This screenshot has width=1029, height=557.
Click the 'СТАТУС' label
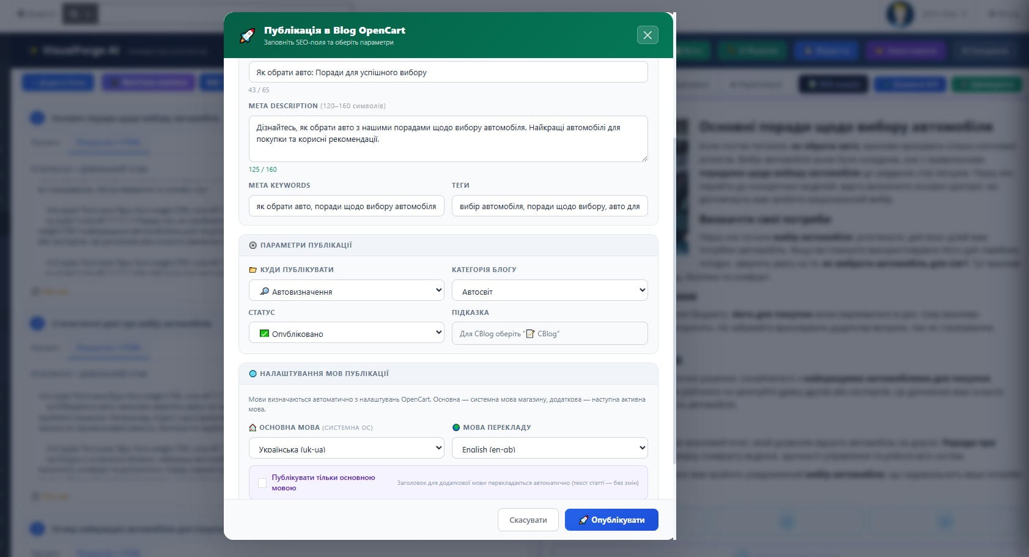tap(262, 312)
